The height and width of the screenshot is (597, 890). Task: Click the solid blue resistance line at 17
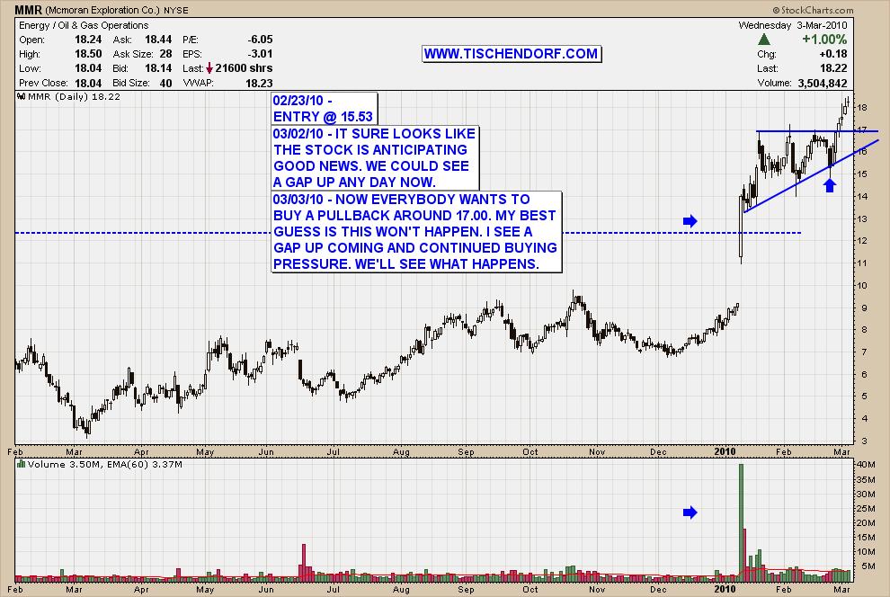pos(809,131)
